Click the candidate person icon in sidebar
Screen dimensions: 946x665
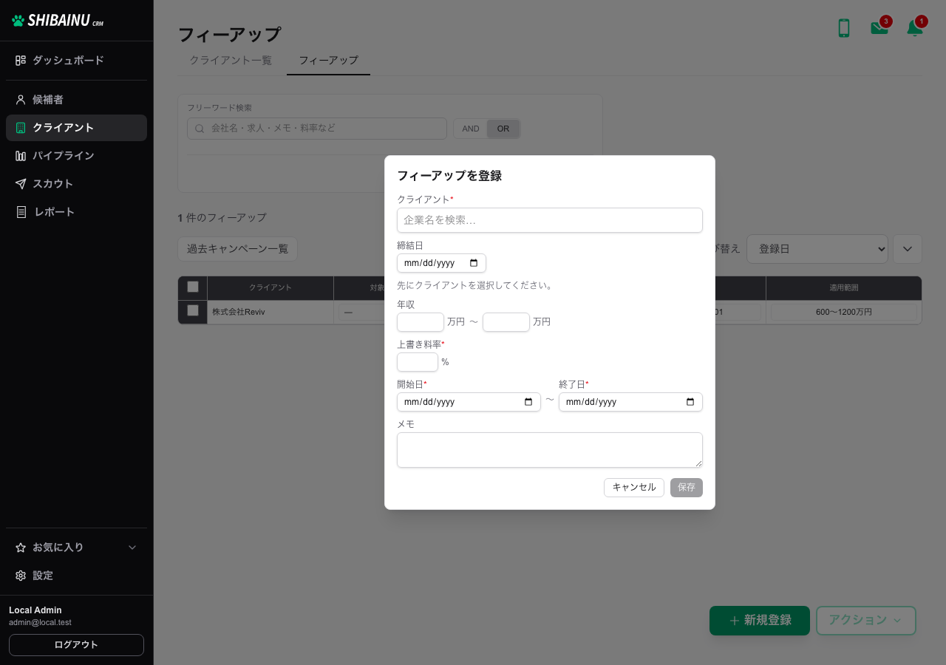[21, 100]
